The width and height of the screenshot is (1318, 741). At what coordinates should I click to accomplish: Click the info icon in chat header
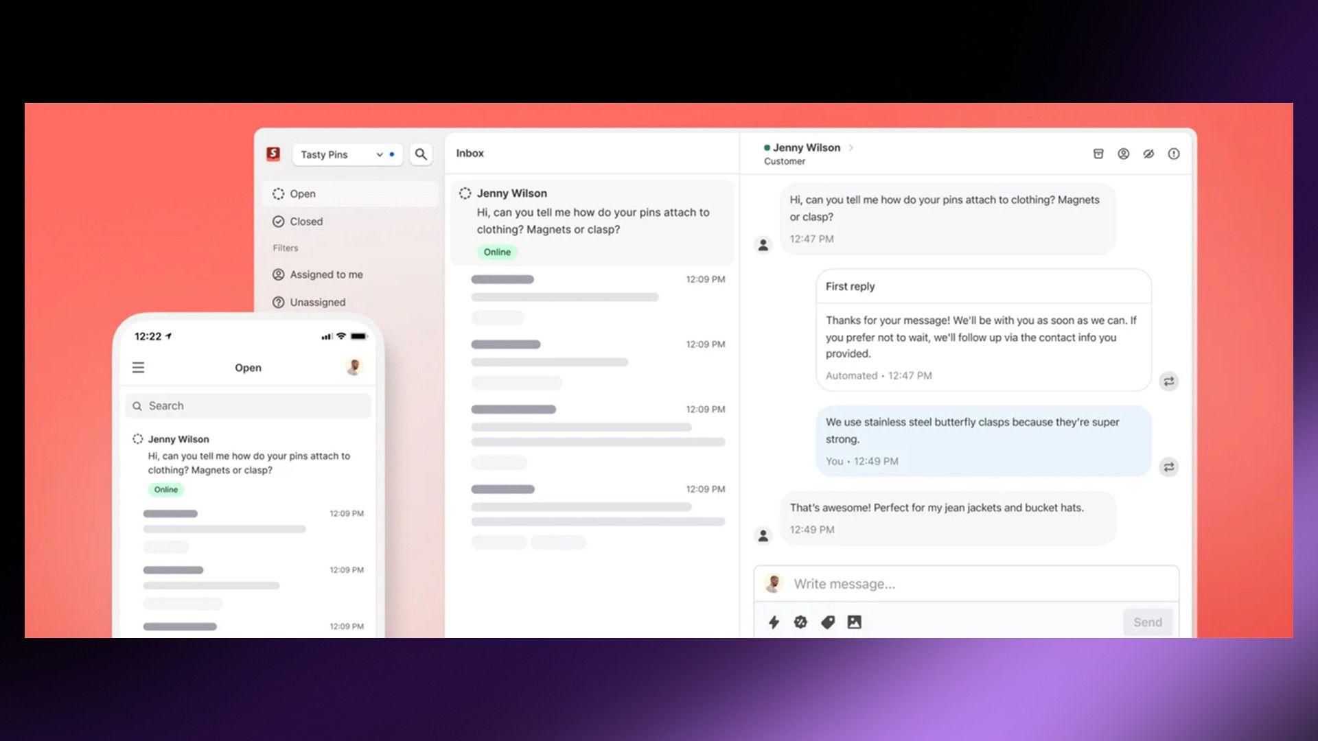(1174, 154)
